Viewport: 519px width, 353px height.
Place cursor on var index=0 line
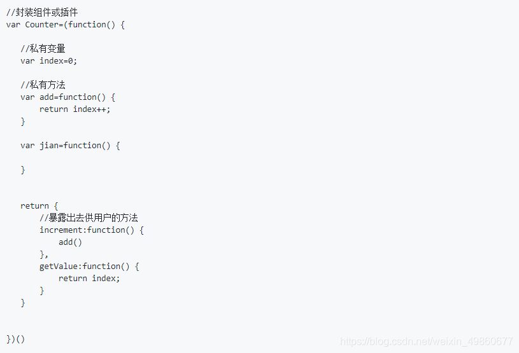tap(48, 61)
